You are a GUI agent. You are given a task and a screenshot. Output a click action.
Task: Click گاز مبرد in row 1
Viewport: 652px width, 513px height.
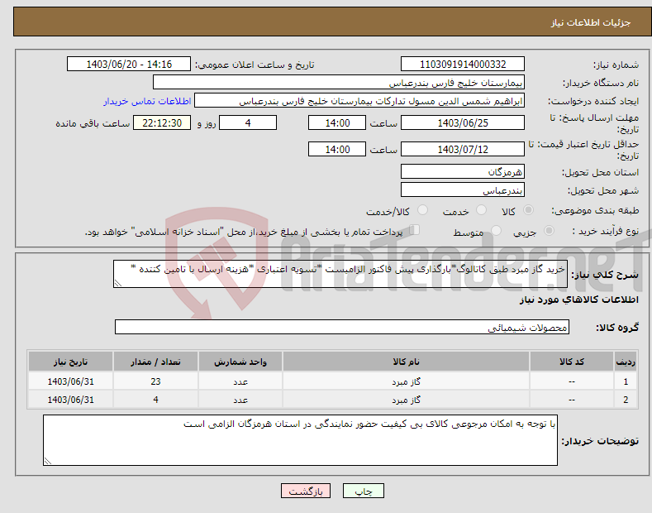[x=406, y=381]
